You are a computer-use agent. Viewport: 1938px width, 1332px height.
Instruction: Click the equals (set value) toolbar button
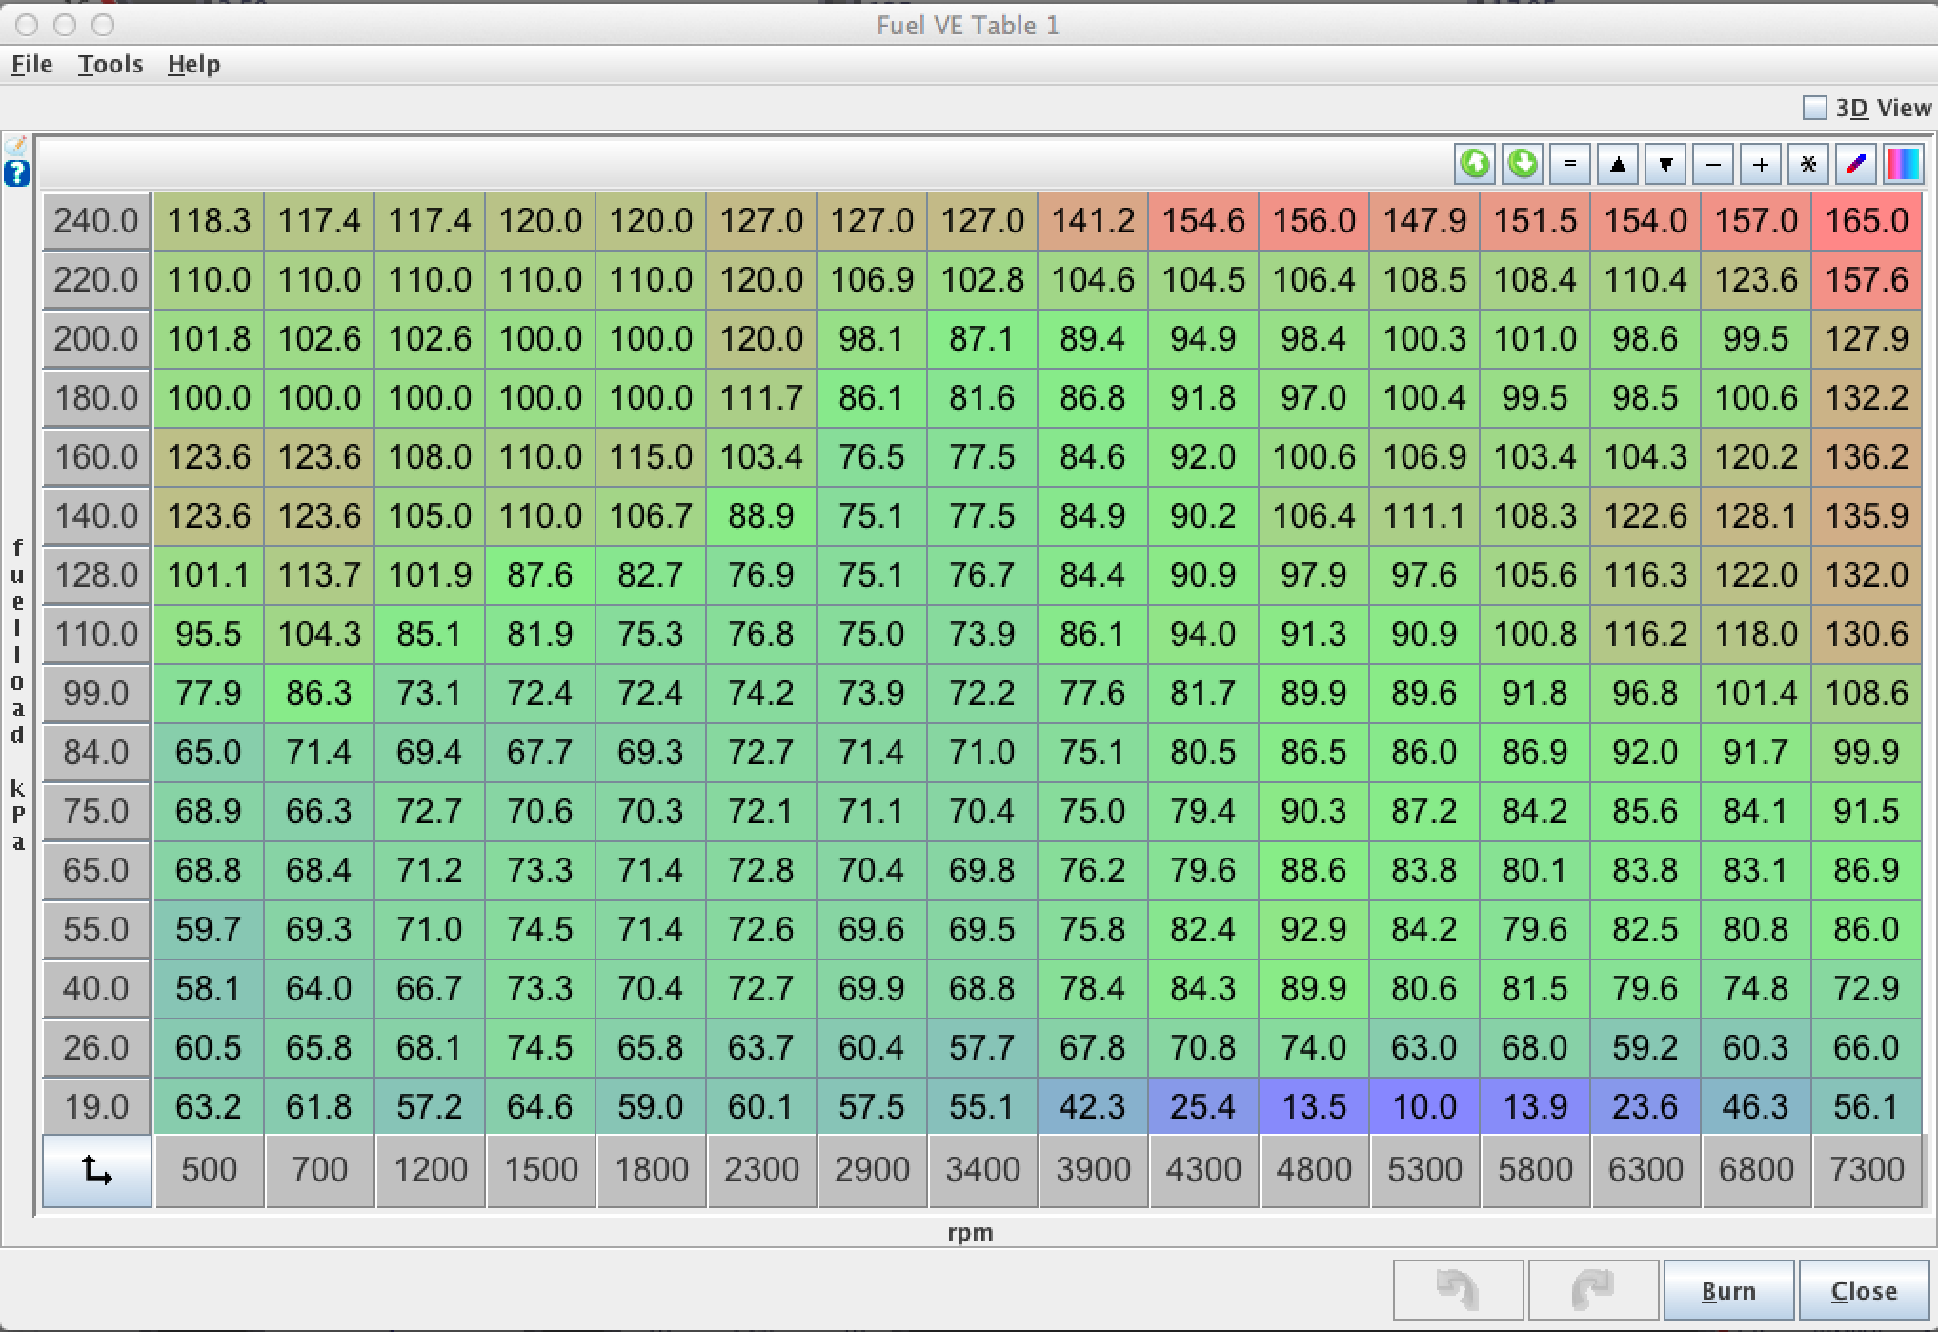click(x=1570, y=164)
